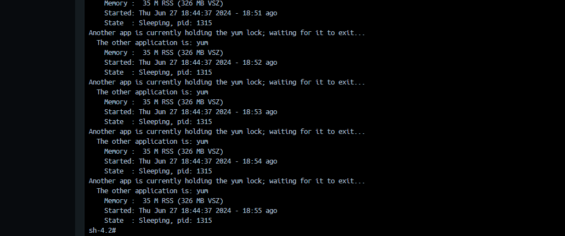This screenshot has width=565, height=236.
Task: Click 'The other application is: yum' above 18:55 block
Action: (152, 191)
